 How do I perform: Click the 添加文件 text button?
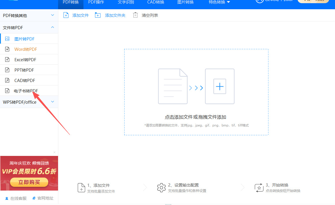(81, 15)
